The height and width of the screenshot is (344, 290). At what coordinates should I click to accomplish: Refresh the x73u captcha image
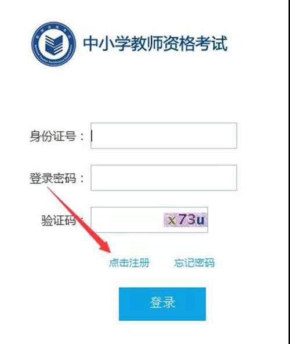pyautogui.click(x=186, y=220)
